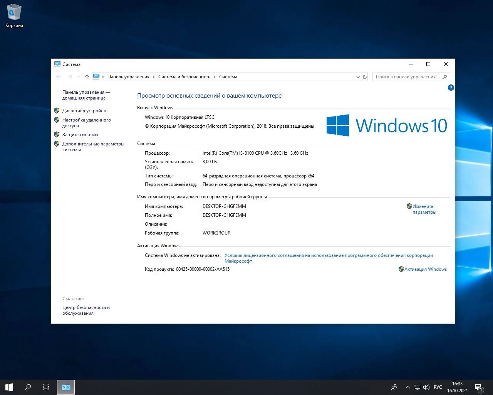The height and width of the screenshot is (395, 493).
Task: Click installed memory value '8,00 ГБ'
Action: (x=210, y=162)
